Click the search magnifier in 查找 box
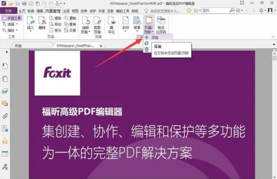Screen dimensions: 277x179 (x=231, y=11)
